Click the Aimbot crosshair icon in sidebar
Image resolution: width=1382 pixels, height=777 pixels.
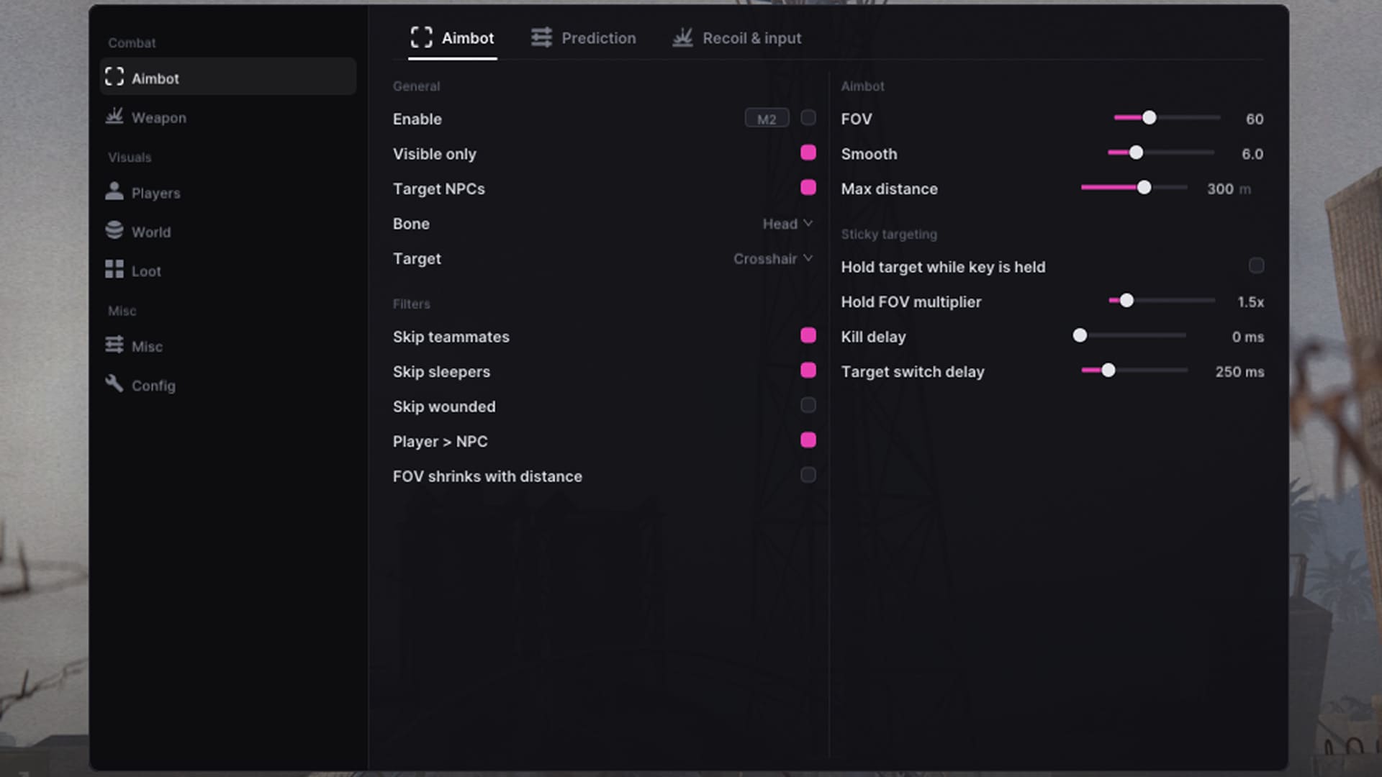[x=114, y=77]
